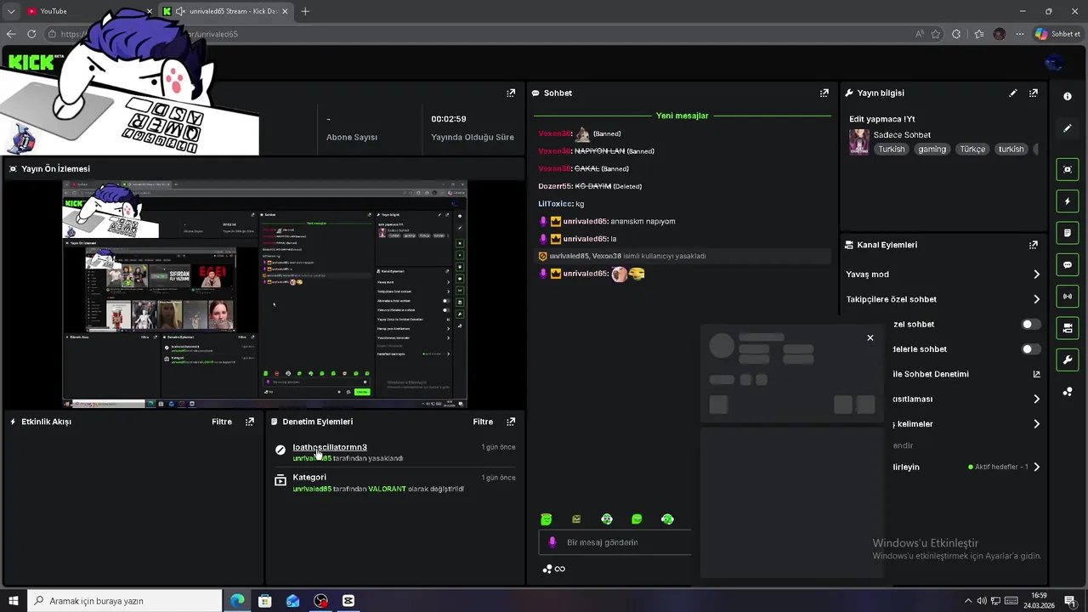Viewport: 1088px width, 612px height.
Task: Open Sohbet Denetimi external link icon
Action: point(1036,374)
